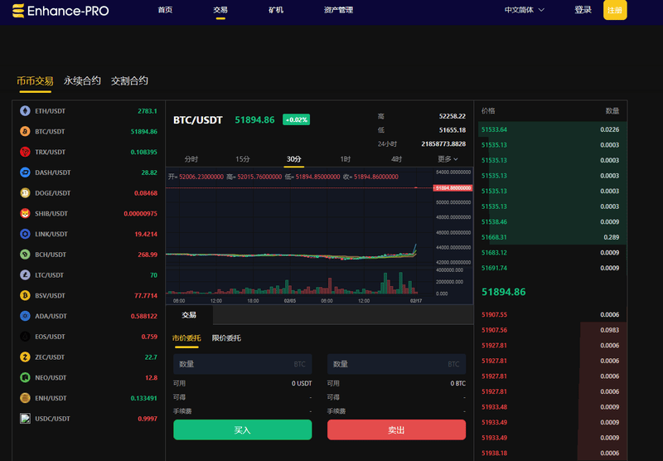Viewport: 663px width, 461px height.
Task: Click the DOGE/USDT pair name
Action: coord(53,193)
